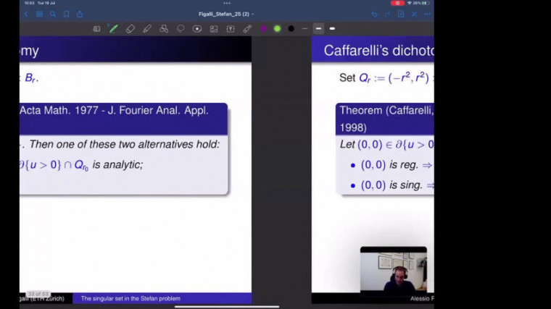Select the Lasso selection tool
The image size is (551, 309).
pyautogui.click(x=181, y=29)
